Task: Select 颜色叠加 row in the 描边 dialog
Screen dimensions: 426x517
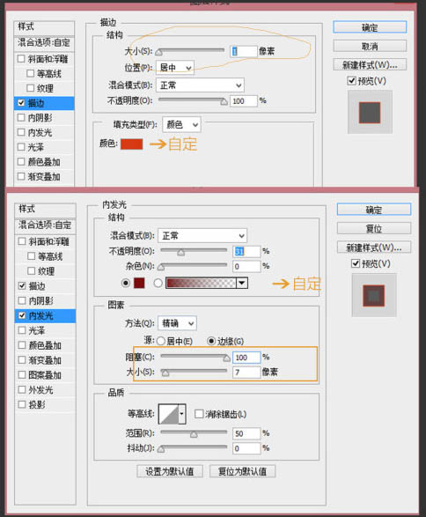Action: coord(44,162)
